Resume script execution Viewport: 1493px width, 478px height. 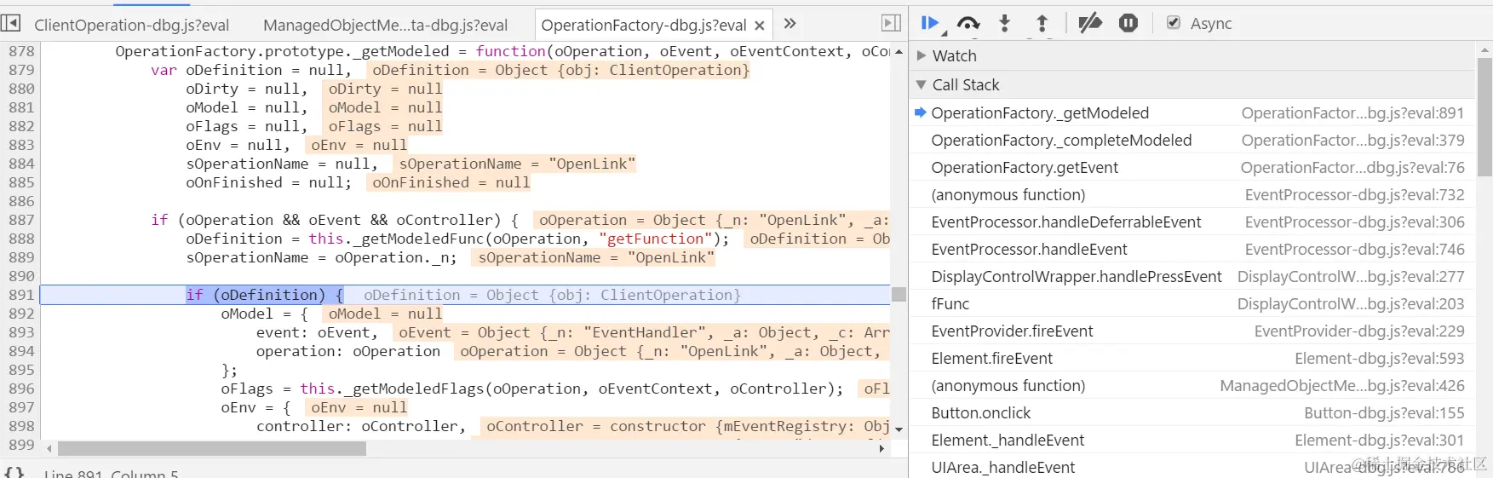pos(930,24)
